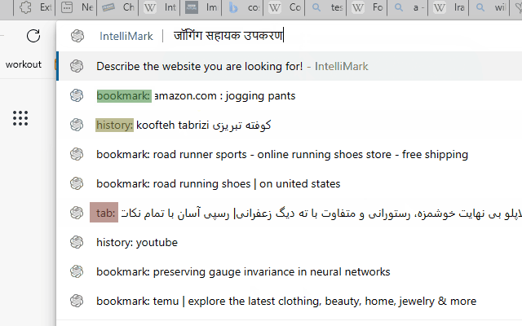Reload the page with refresh icon

pos(33,36)
